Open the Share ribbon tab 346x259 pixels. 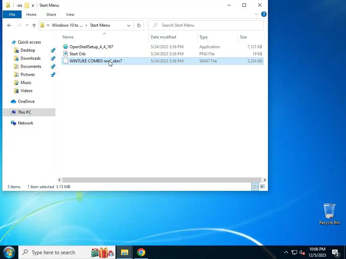[x=51, y=15]
